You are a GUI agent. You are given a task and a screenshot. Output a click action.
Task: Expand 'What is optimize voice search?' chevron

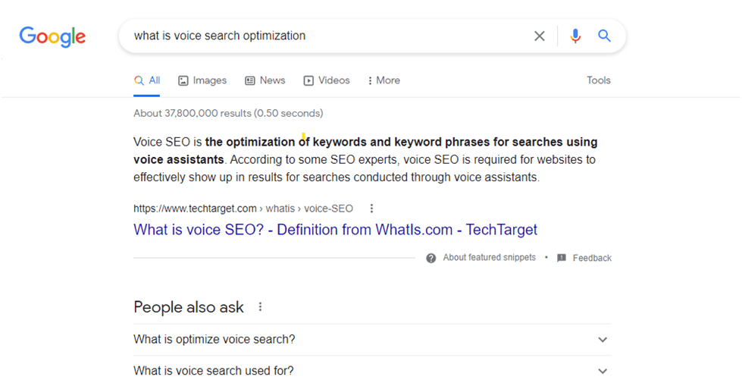tap(603, 340)
